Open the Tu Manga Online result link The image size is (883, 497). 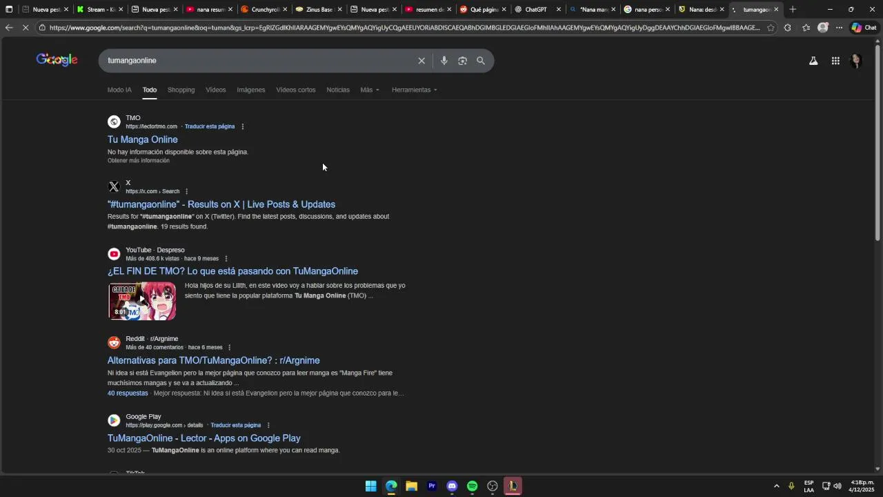click(143, 139)
